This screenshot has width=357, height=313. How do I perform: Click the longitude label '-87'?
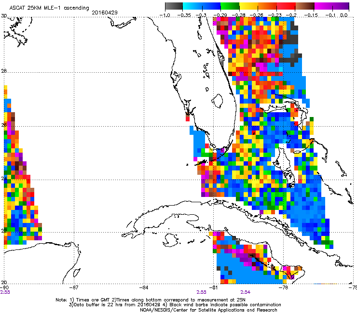click(74, 287)
